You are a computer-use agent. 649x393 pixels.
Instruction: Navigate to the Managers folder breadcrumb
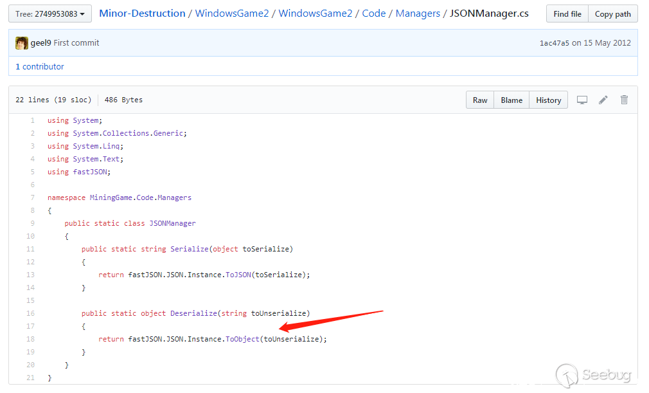(x=418, y=13)
